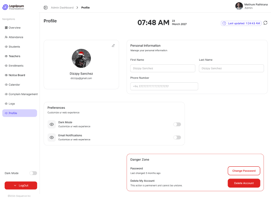Click Dizzpy Sanchez's profile picture
The width and height of the screenshot is (271, 201).
click(81, 58)
